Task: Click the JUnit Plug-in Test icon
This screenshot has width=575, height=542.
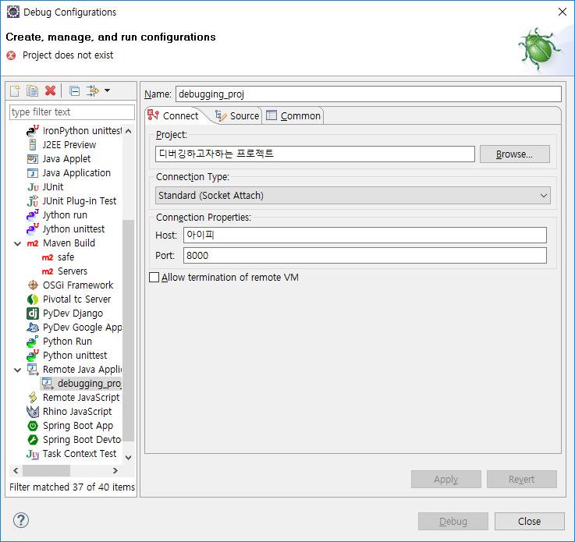Action: coord(33,201)
